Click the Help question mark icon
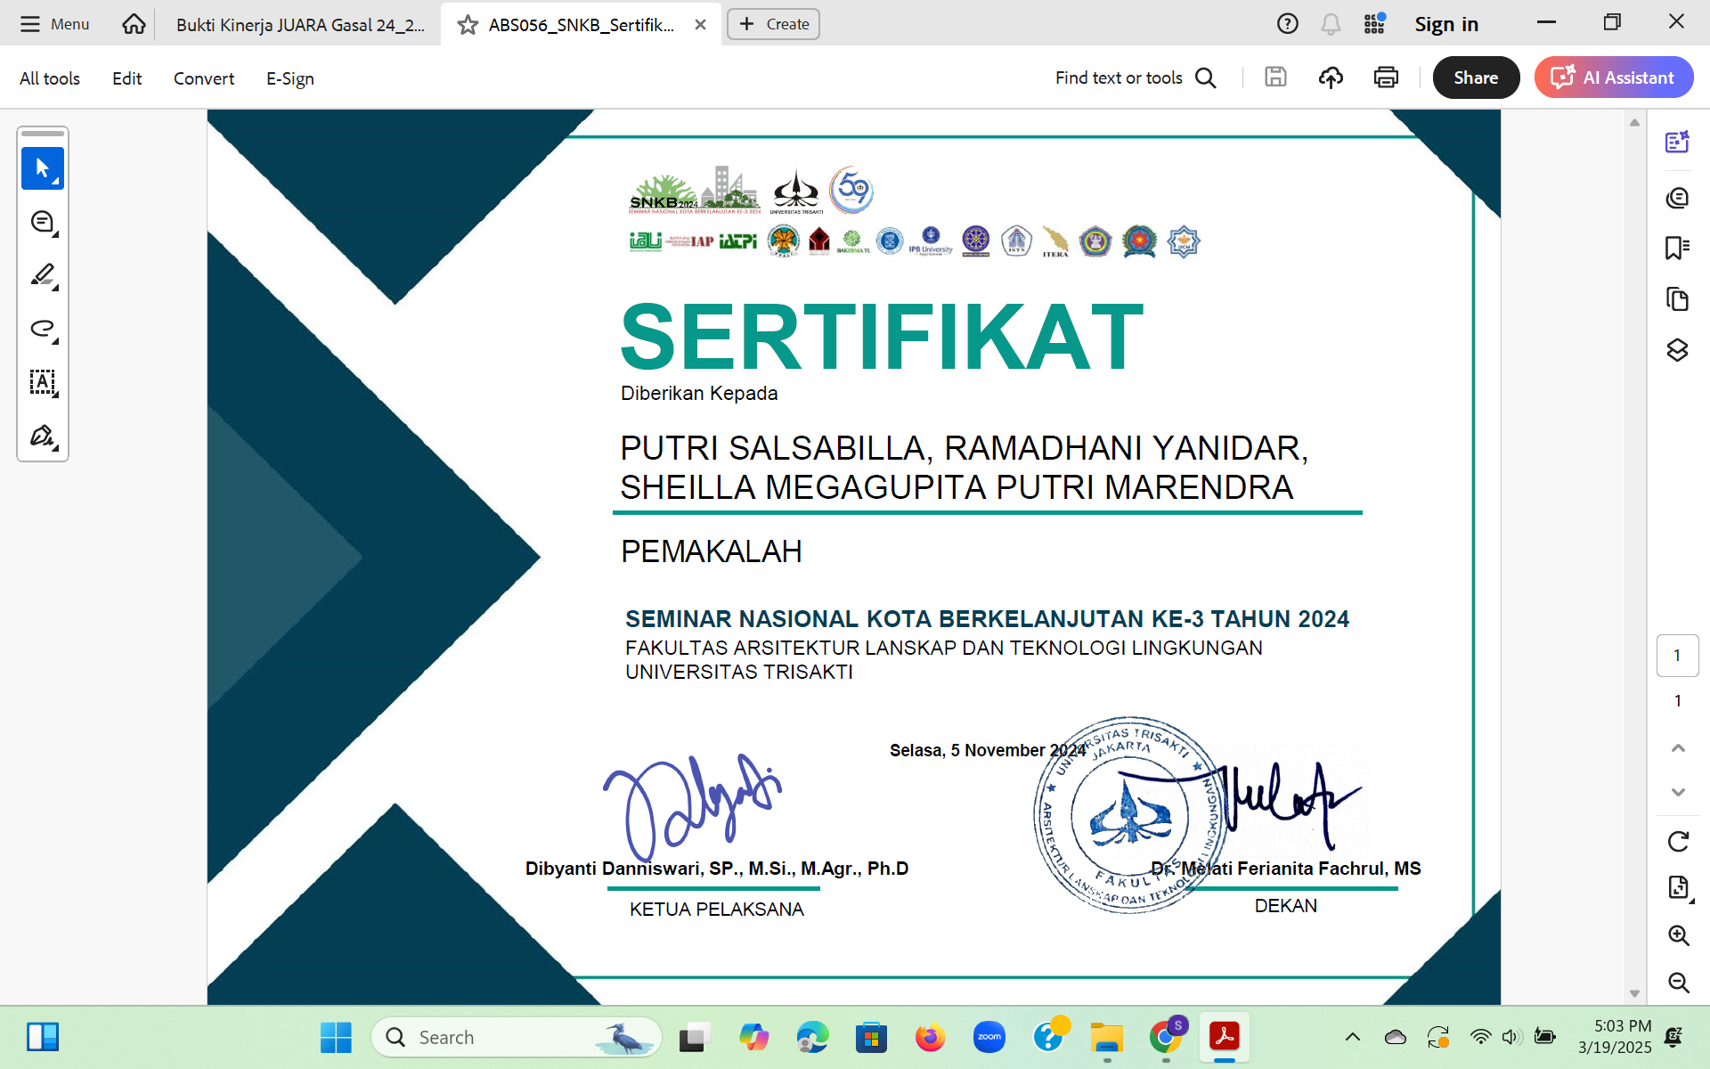1710x1069 pixels. coord(1287,24)
